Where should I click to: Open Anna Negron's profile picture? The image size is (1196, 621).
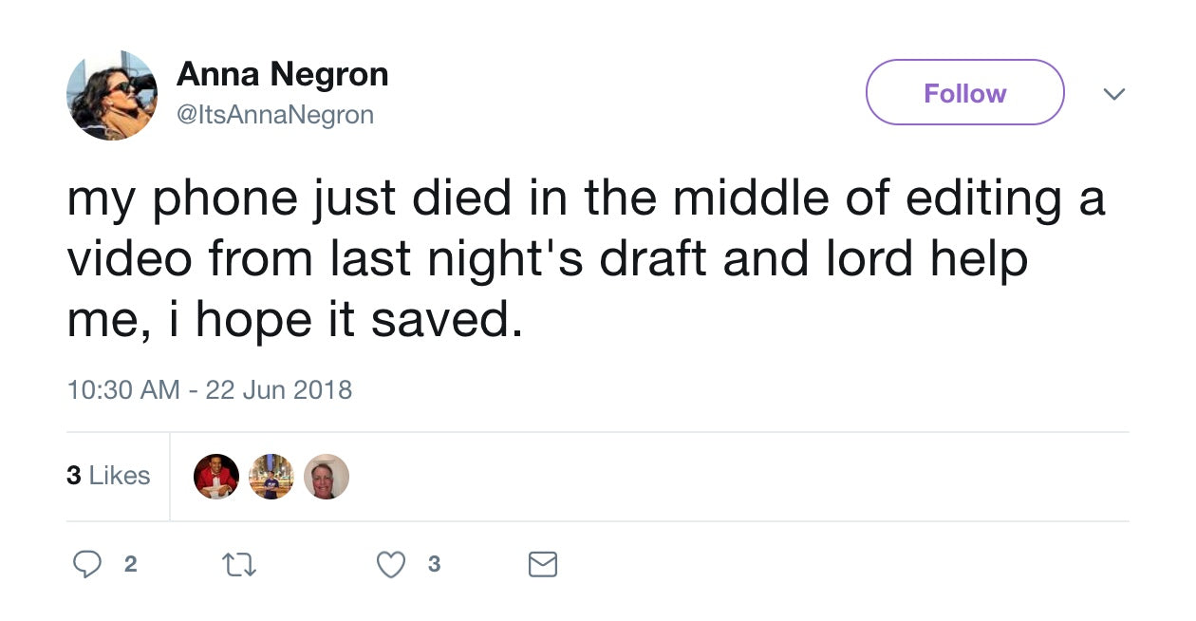coord(112,95)
